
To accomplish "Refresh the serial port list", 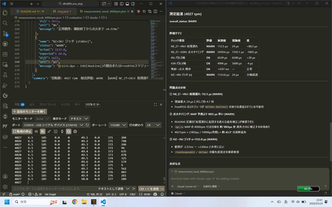I will click(87, 125).
